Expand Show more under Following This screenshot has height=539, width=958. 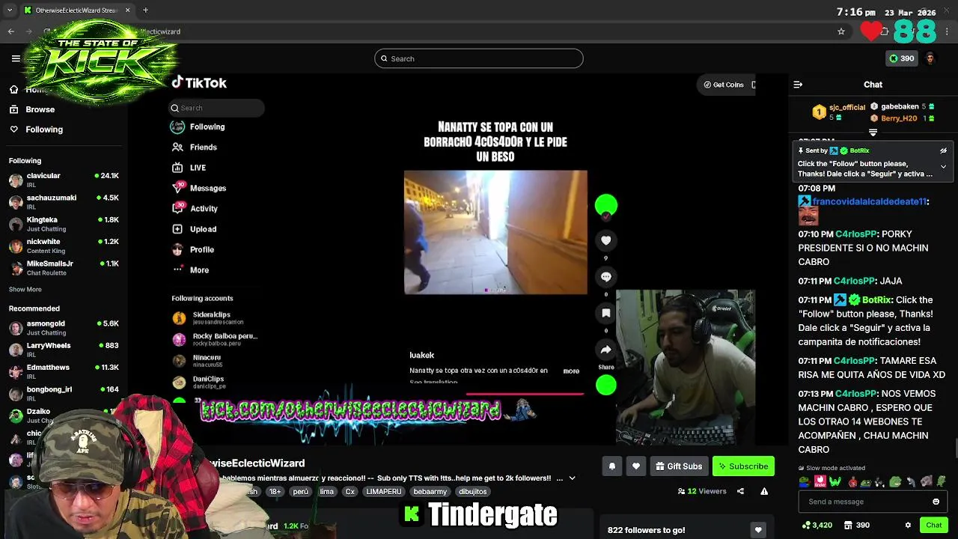click(x=25, y=290)
